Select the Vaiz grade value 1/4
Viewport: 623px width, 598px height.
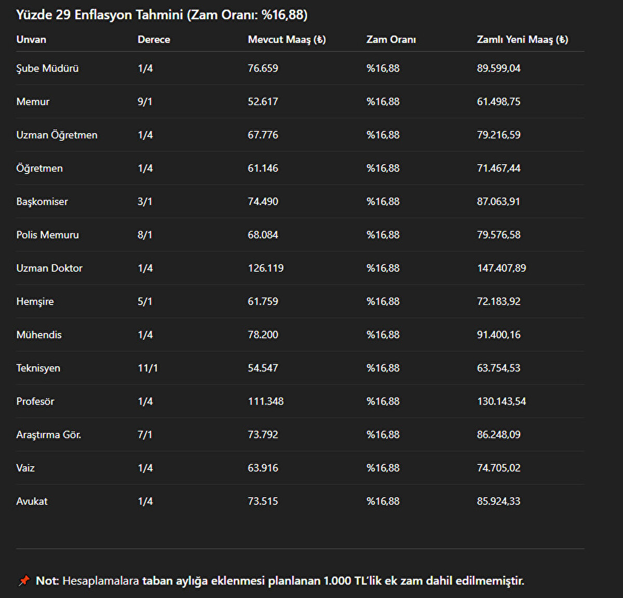click(x=145, y=468)
